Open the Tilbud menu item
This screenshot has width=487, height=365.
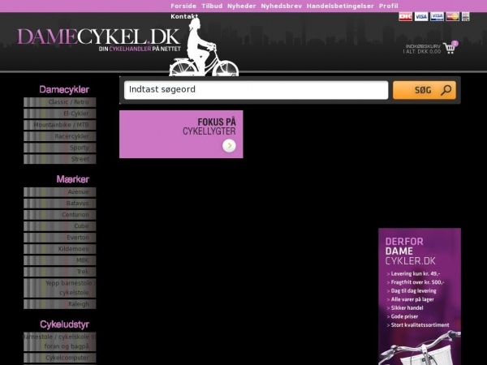pyautogui.click(x=212, y=6)
